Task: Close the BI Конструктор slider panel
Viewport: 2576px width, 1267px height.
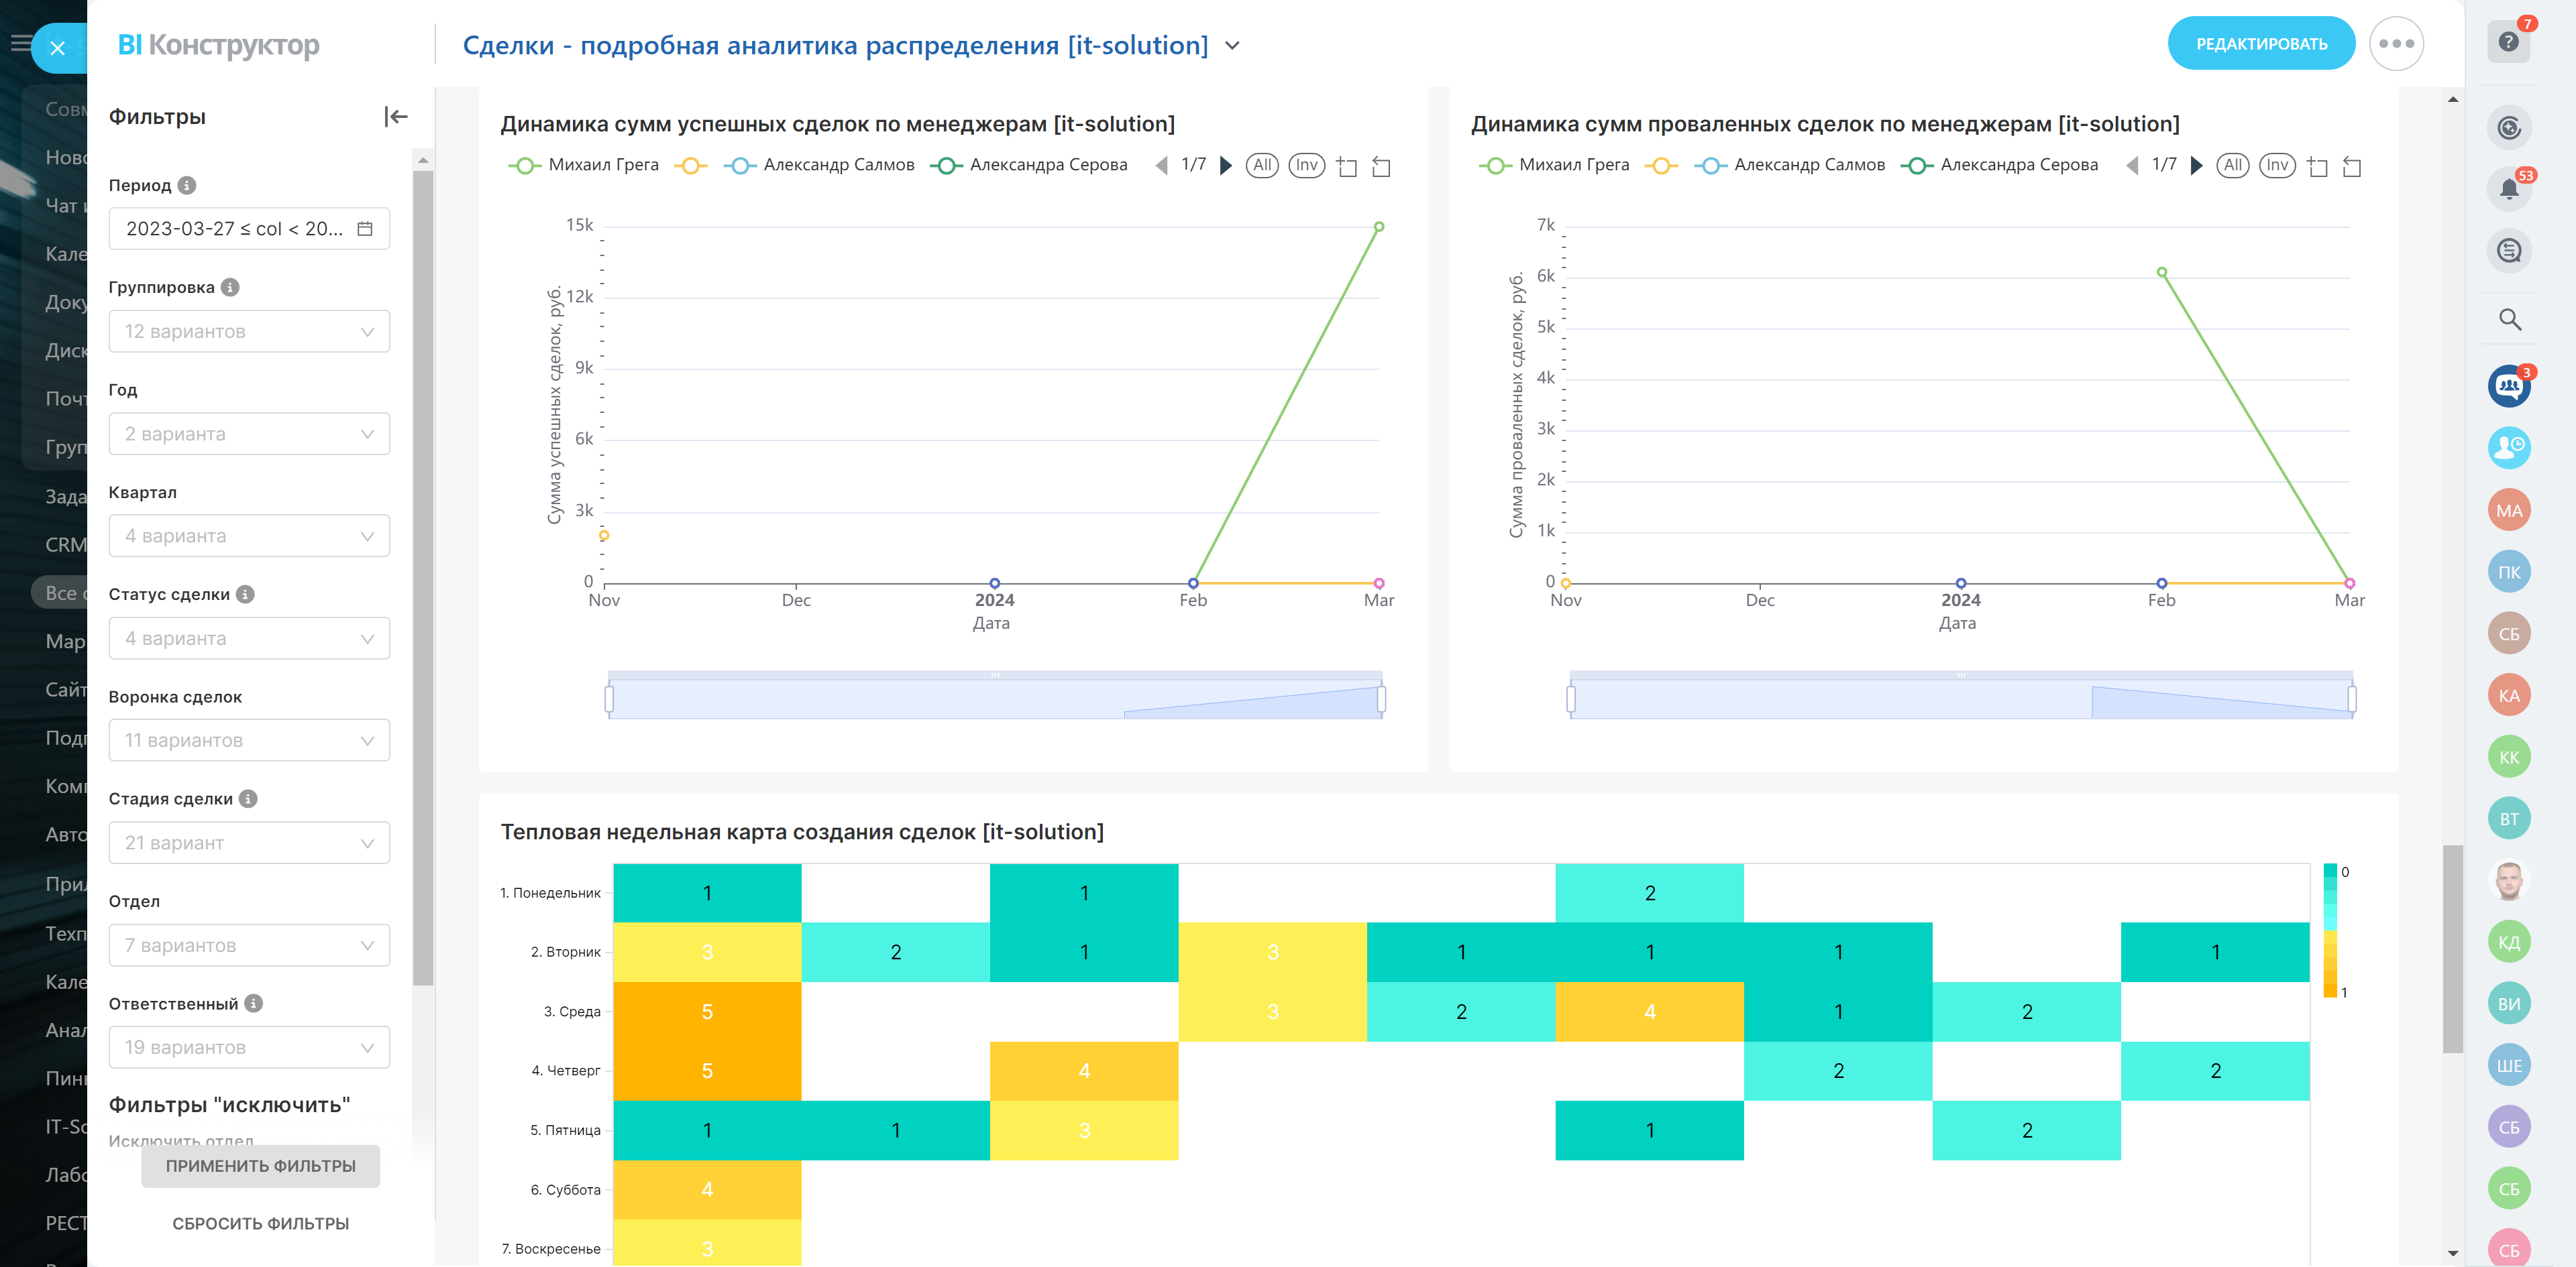Action: click(57, 47)
